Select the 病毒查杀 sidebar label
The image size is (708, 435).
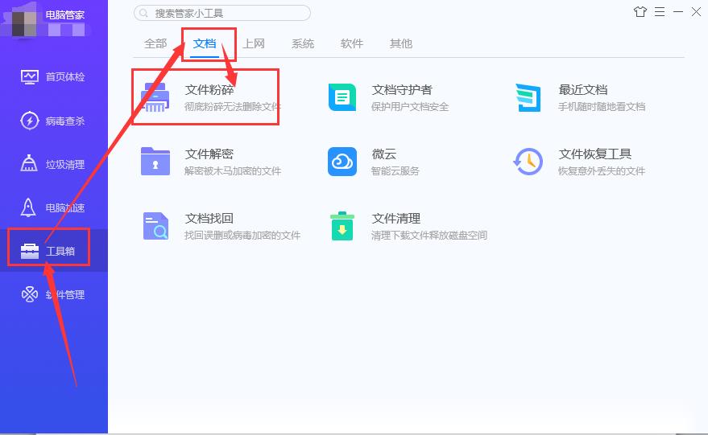pos(65,121)
